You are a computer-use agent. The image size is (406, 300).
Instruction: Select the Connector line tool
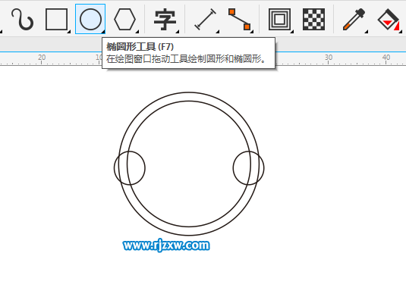click(240, 19)
